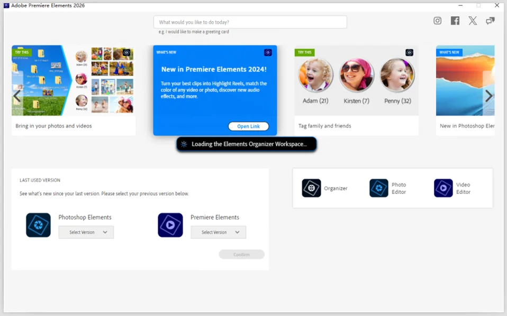
Task: Select Penny (32) face thumbnail
Action: click(397, 75)
